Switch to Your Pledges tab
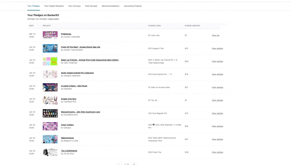The width and height of the screenshot is (291, 165). (x=33, y=6)
